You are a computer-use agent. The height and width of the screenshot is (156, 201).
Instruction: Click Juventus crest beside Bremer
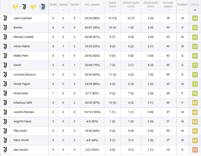5,28
